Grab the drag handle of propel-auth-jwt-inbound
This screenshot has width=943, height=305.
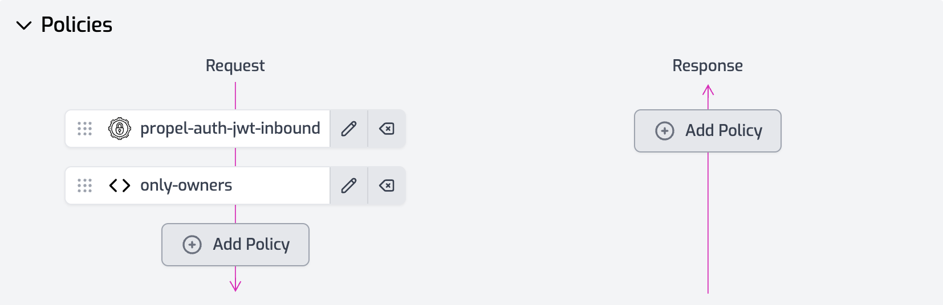tap(84, 129)
